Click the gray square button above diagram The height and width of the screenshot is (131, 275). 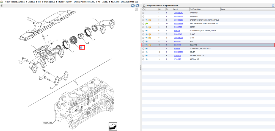[136, 10]
